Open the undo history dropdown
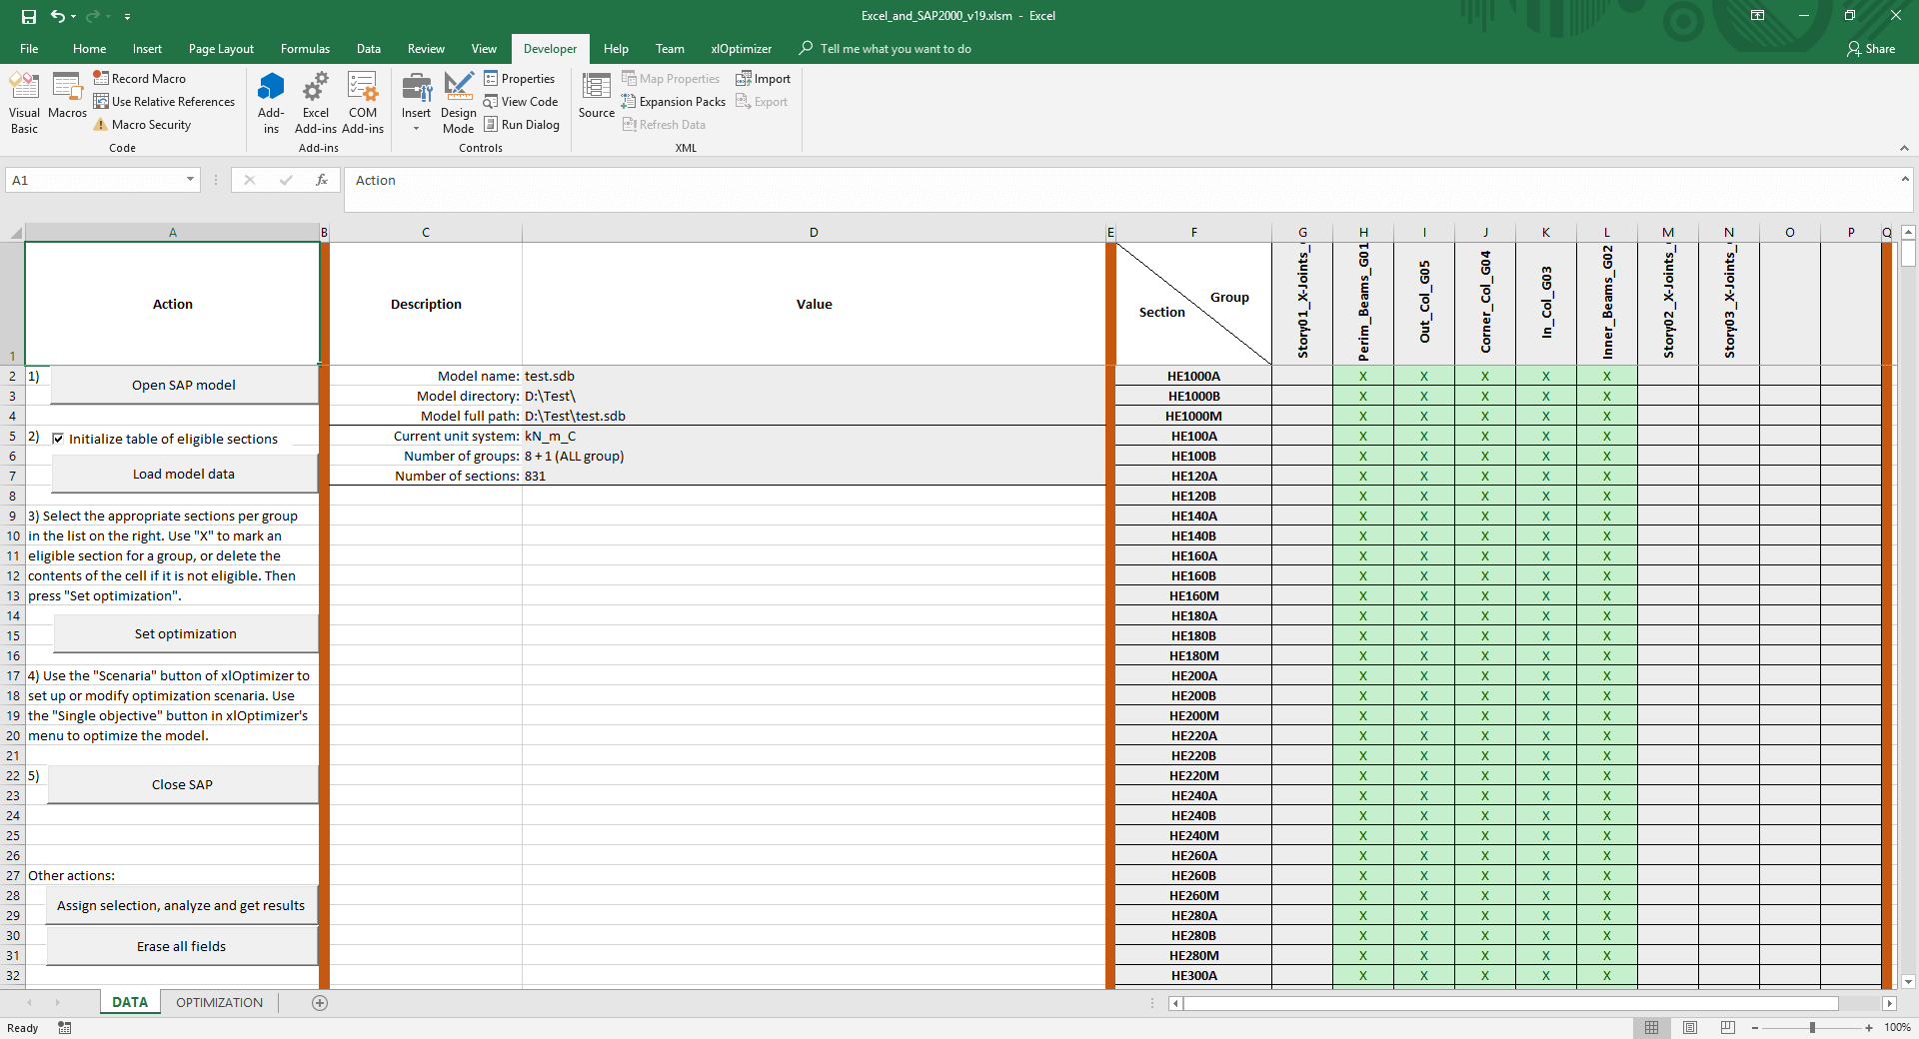Image resolution: width=1919 pixels, height=1039 pixels. point(74,16)
